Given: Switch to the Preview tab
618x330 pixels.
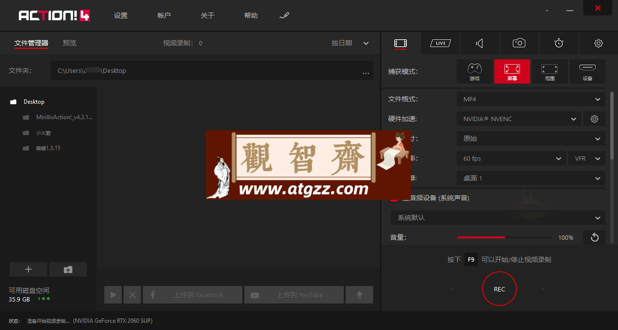Looking at the screenshot, I should (x=70, y=43).
